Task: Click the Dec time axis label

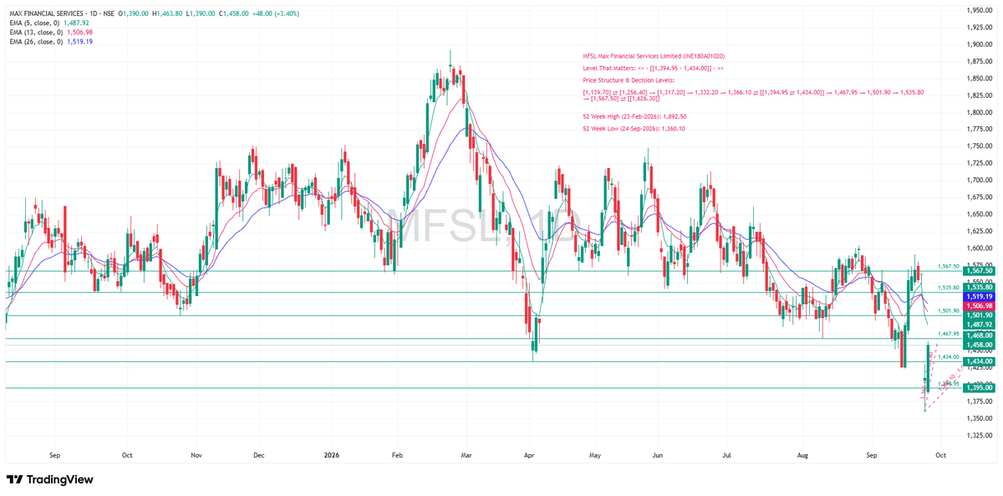Action: pyautogui.click(x=258, y=455)
